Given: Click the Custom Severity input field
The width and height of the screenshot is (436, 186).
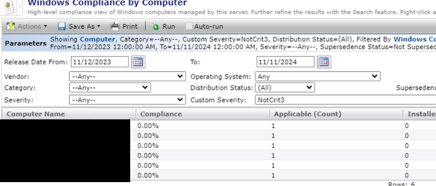Looking at the screenshot, I should (344, 100).
